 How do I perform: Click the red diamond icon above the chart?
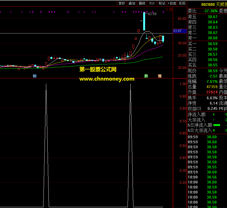click(x=167, y=9)
